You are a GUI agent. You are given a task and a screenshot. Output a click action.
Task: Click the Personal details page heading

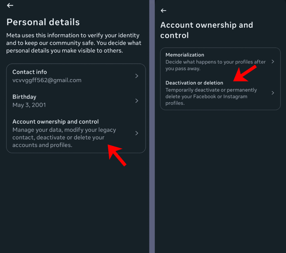coord(43,22)
